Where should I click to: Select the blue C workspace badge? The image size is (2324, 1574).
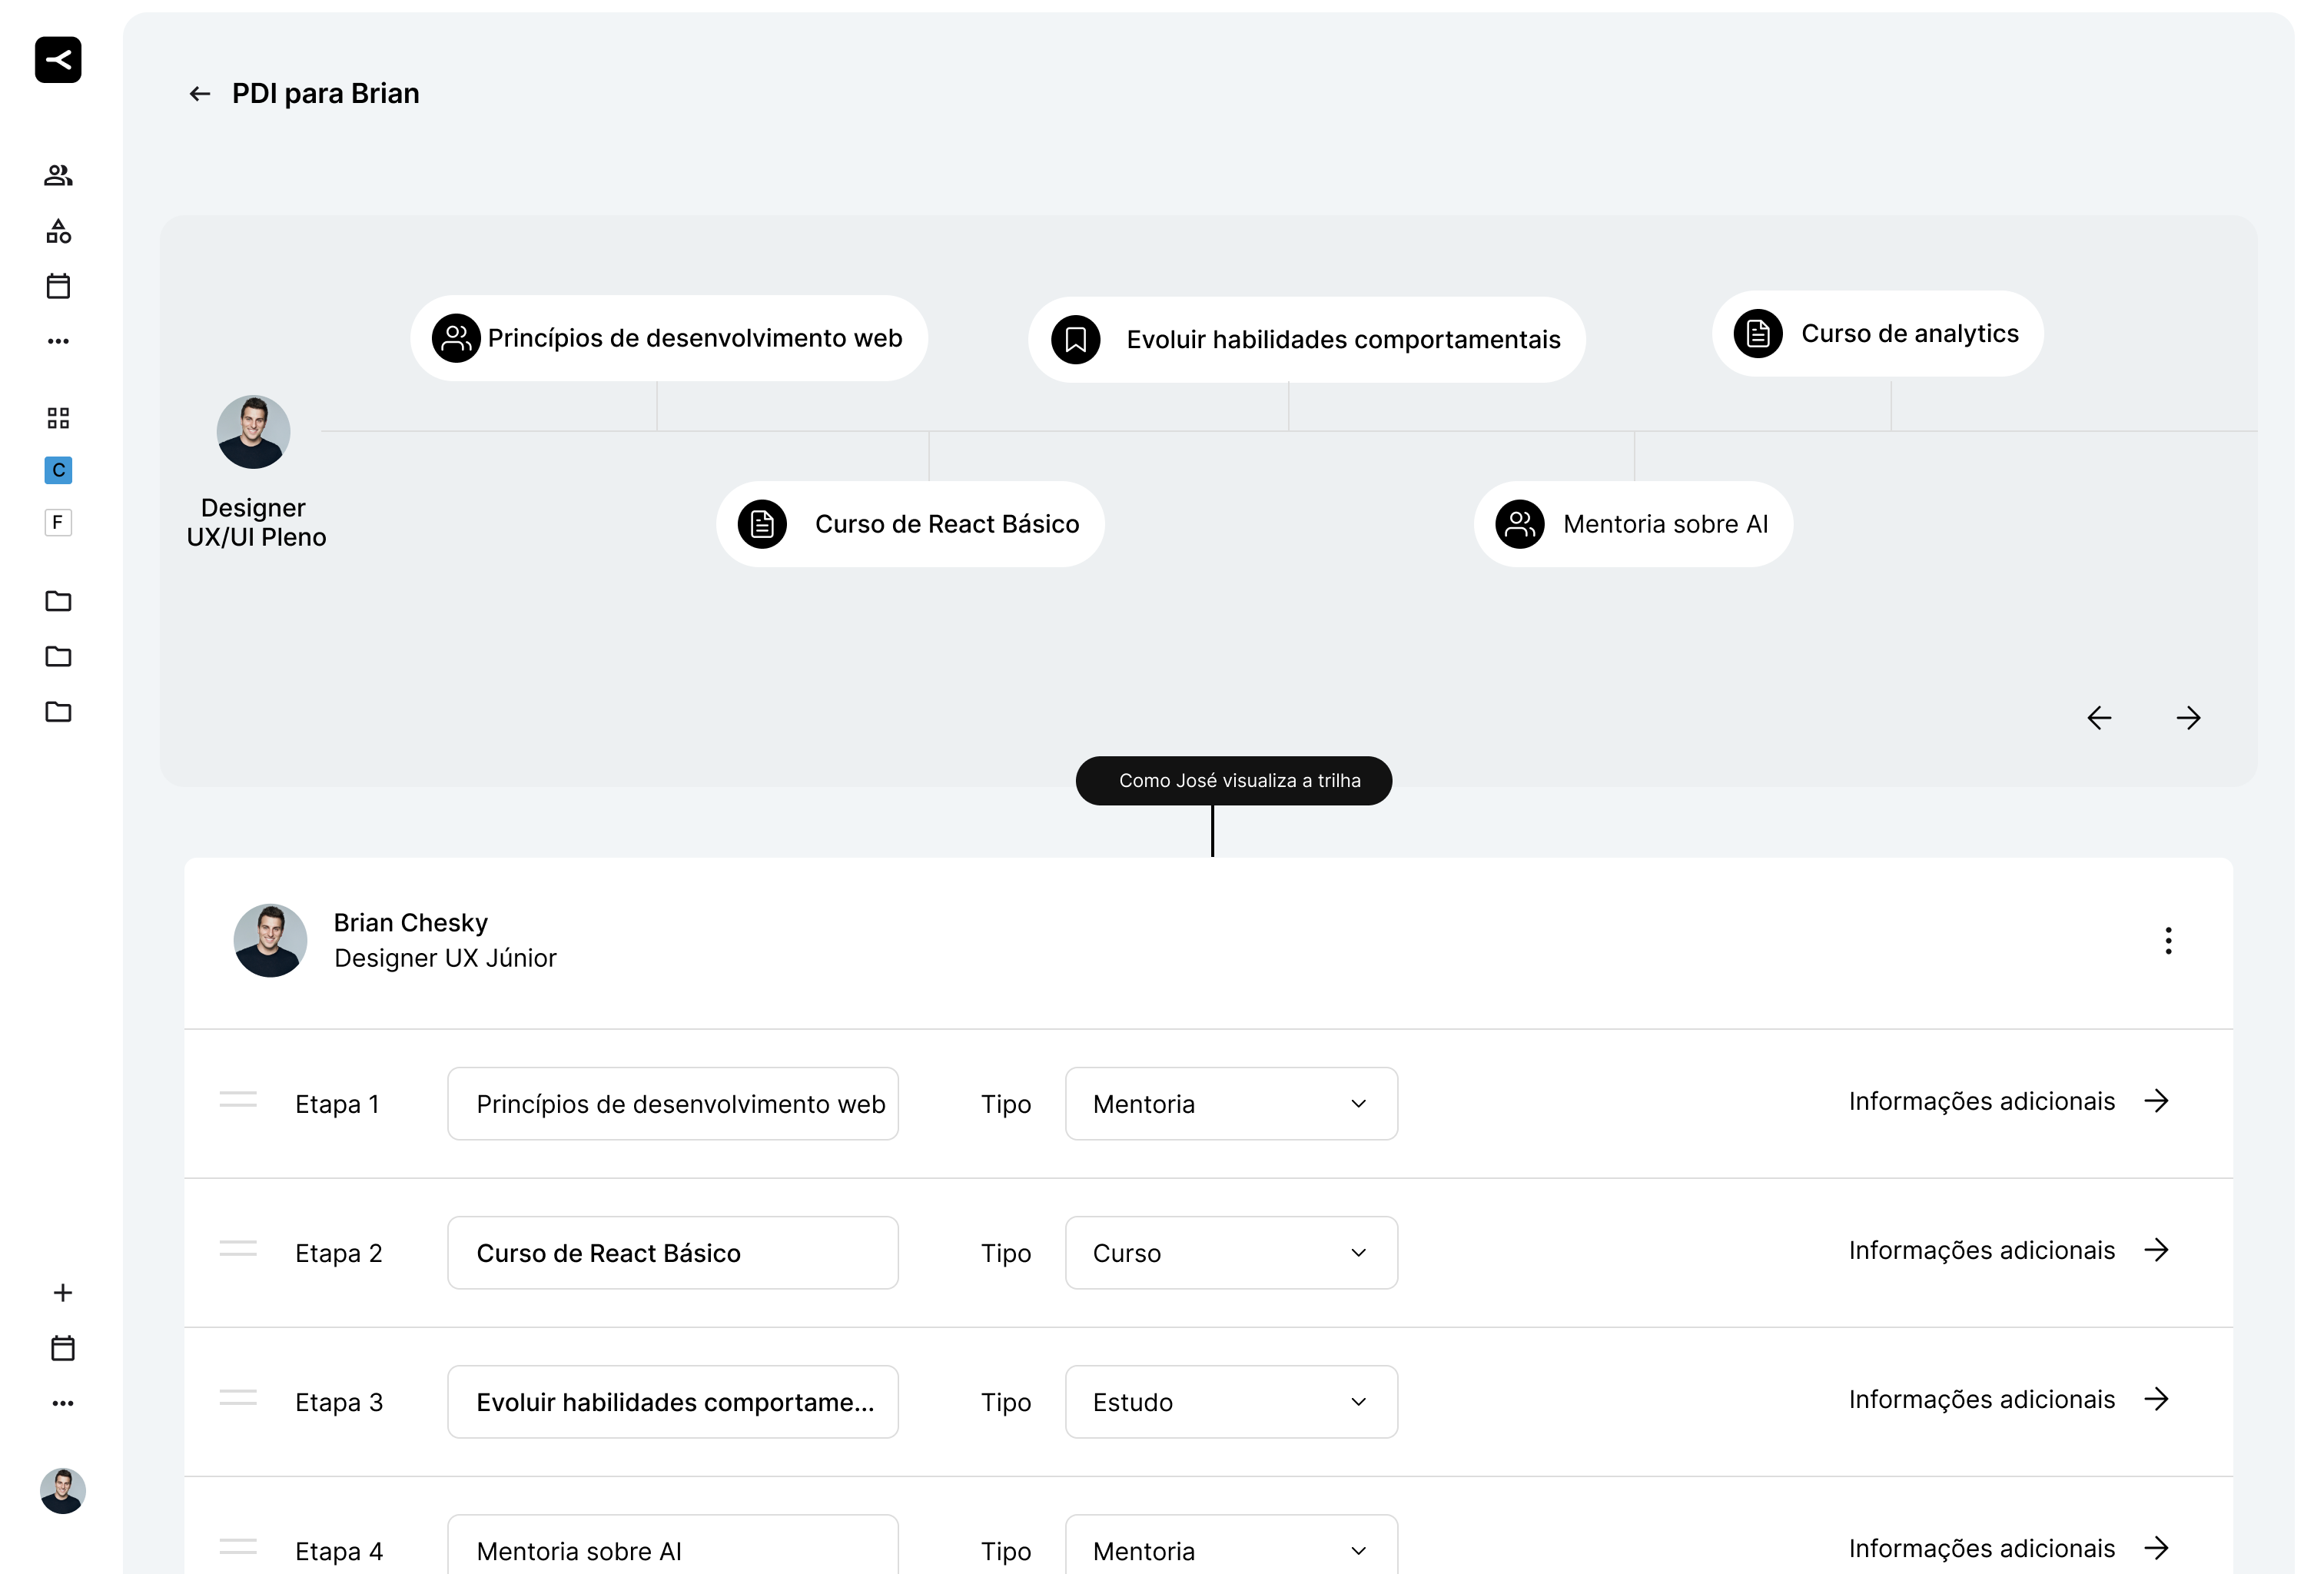(x=58, y=470)
